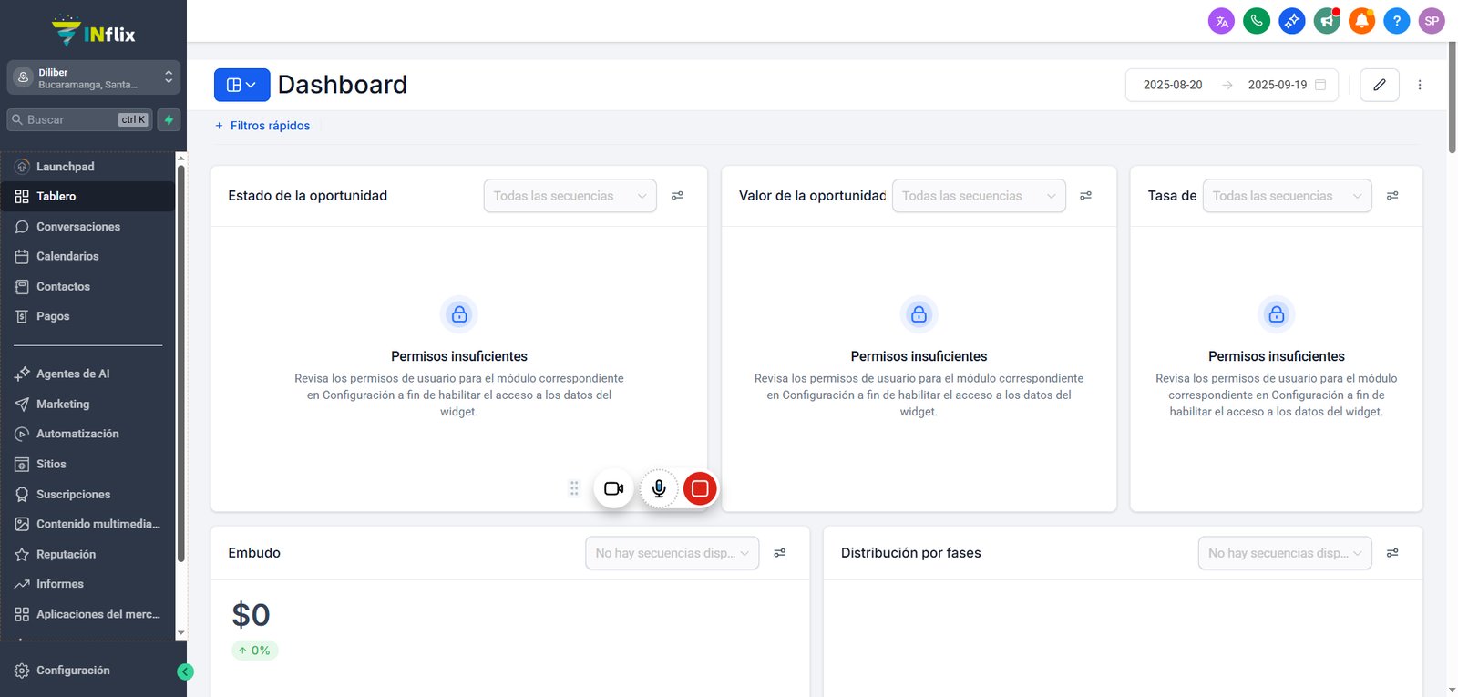Add Filtros rápidos
The height and width of the screenshot is (697, 1458).
coord(262,126)
